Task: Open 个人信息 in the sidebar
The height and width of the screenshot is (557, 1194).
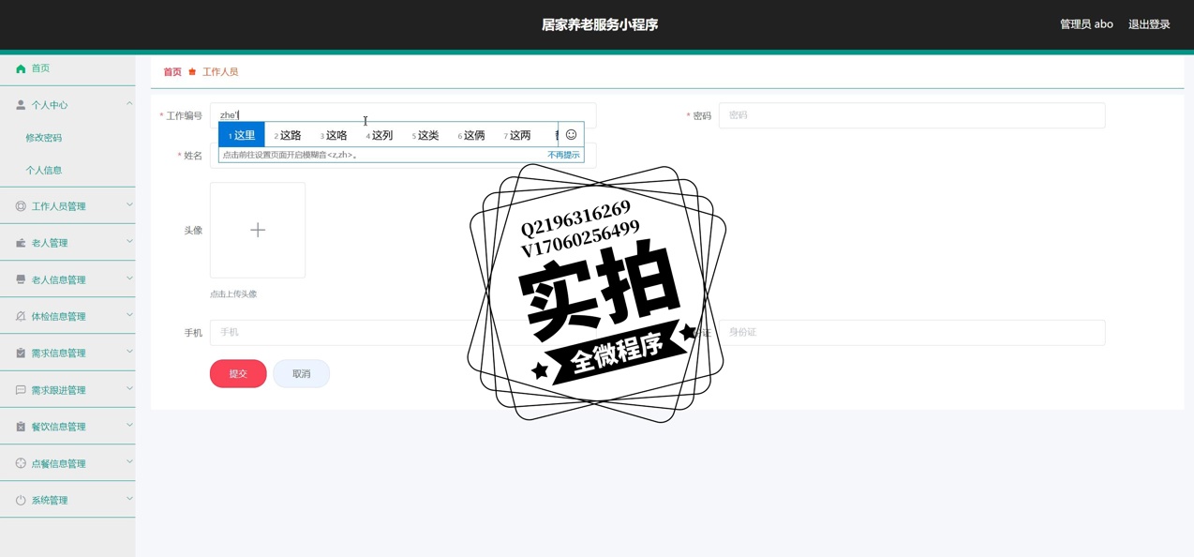Action: [44, 171]
